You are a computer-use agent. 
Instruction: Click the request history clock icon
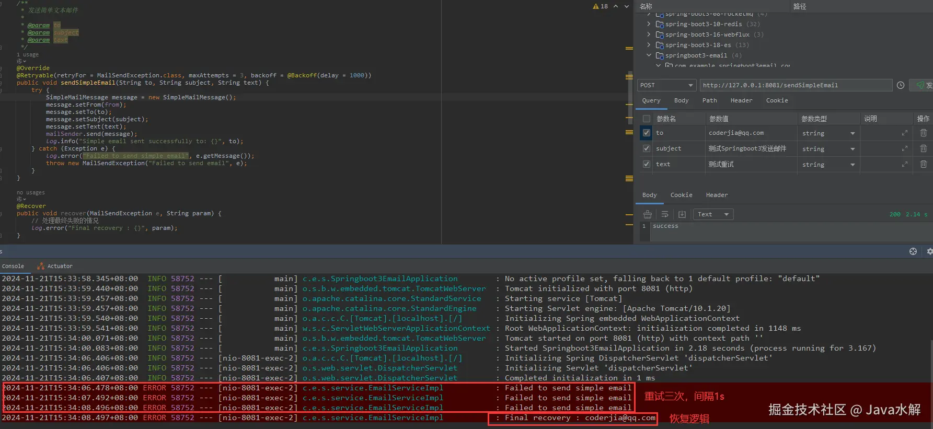tap(901, 85)
